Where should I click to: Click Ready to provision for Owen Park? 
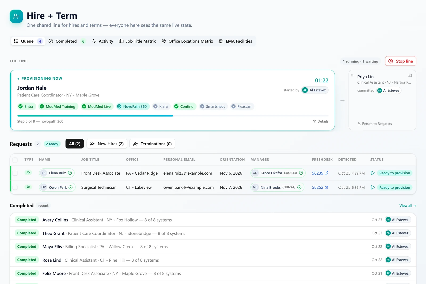[395, 187]
